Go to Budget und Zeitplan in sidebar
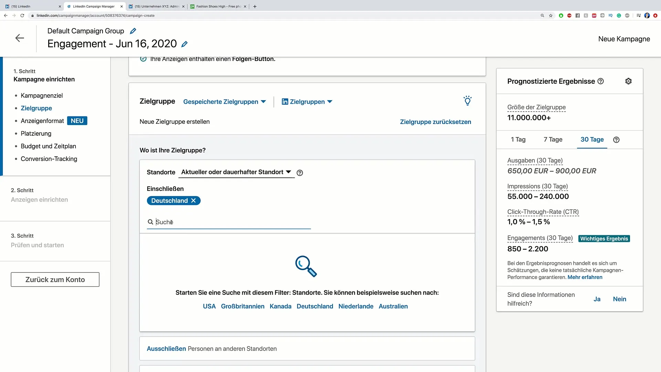 [x=48, y=146]
